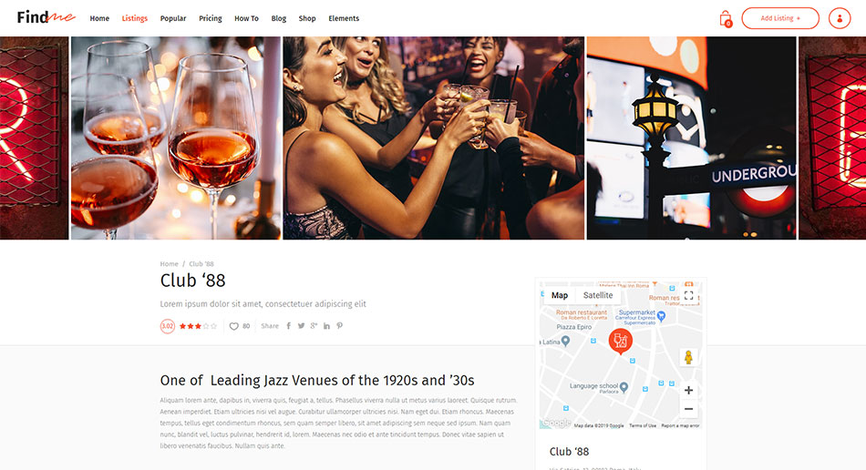
Task: Zoom out on the map
Action: tap(688, 409)
